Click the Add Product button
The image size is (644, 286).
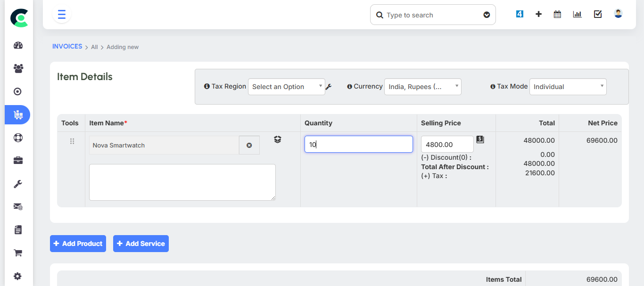coord(78,244)
